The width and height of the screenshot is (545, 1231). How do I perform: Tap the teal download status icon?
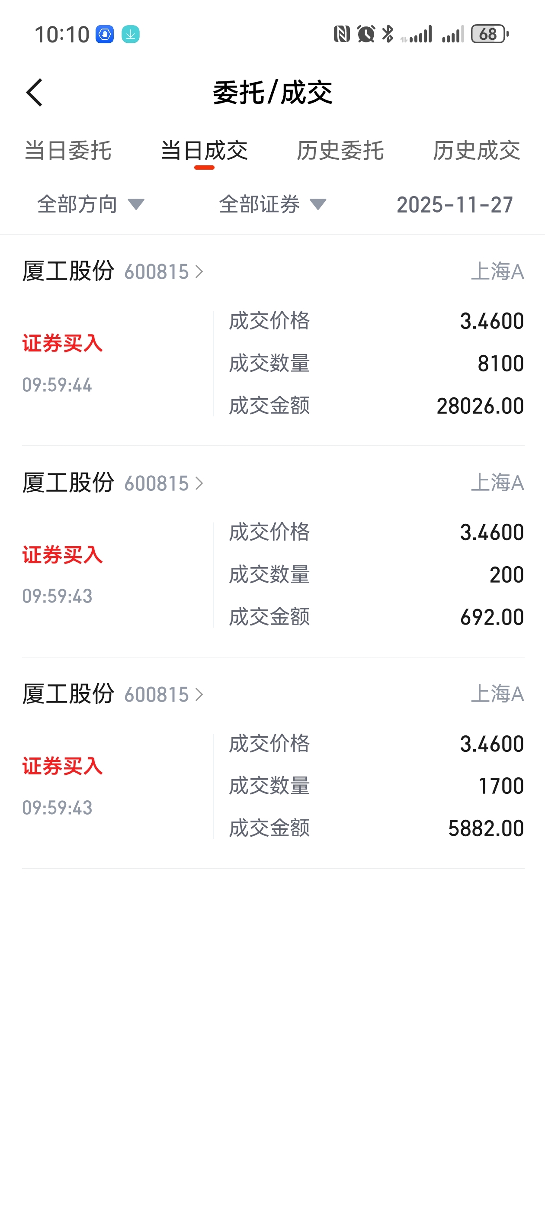point(130,34)
